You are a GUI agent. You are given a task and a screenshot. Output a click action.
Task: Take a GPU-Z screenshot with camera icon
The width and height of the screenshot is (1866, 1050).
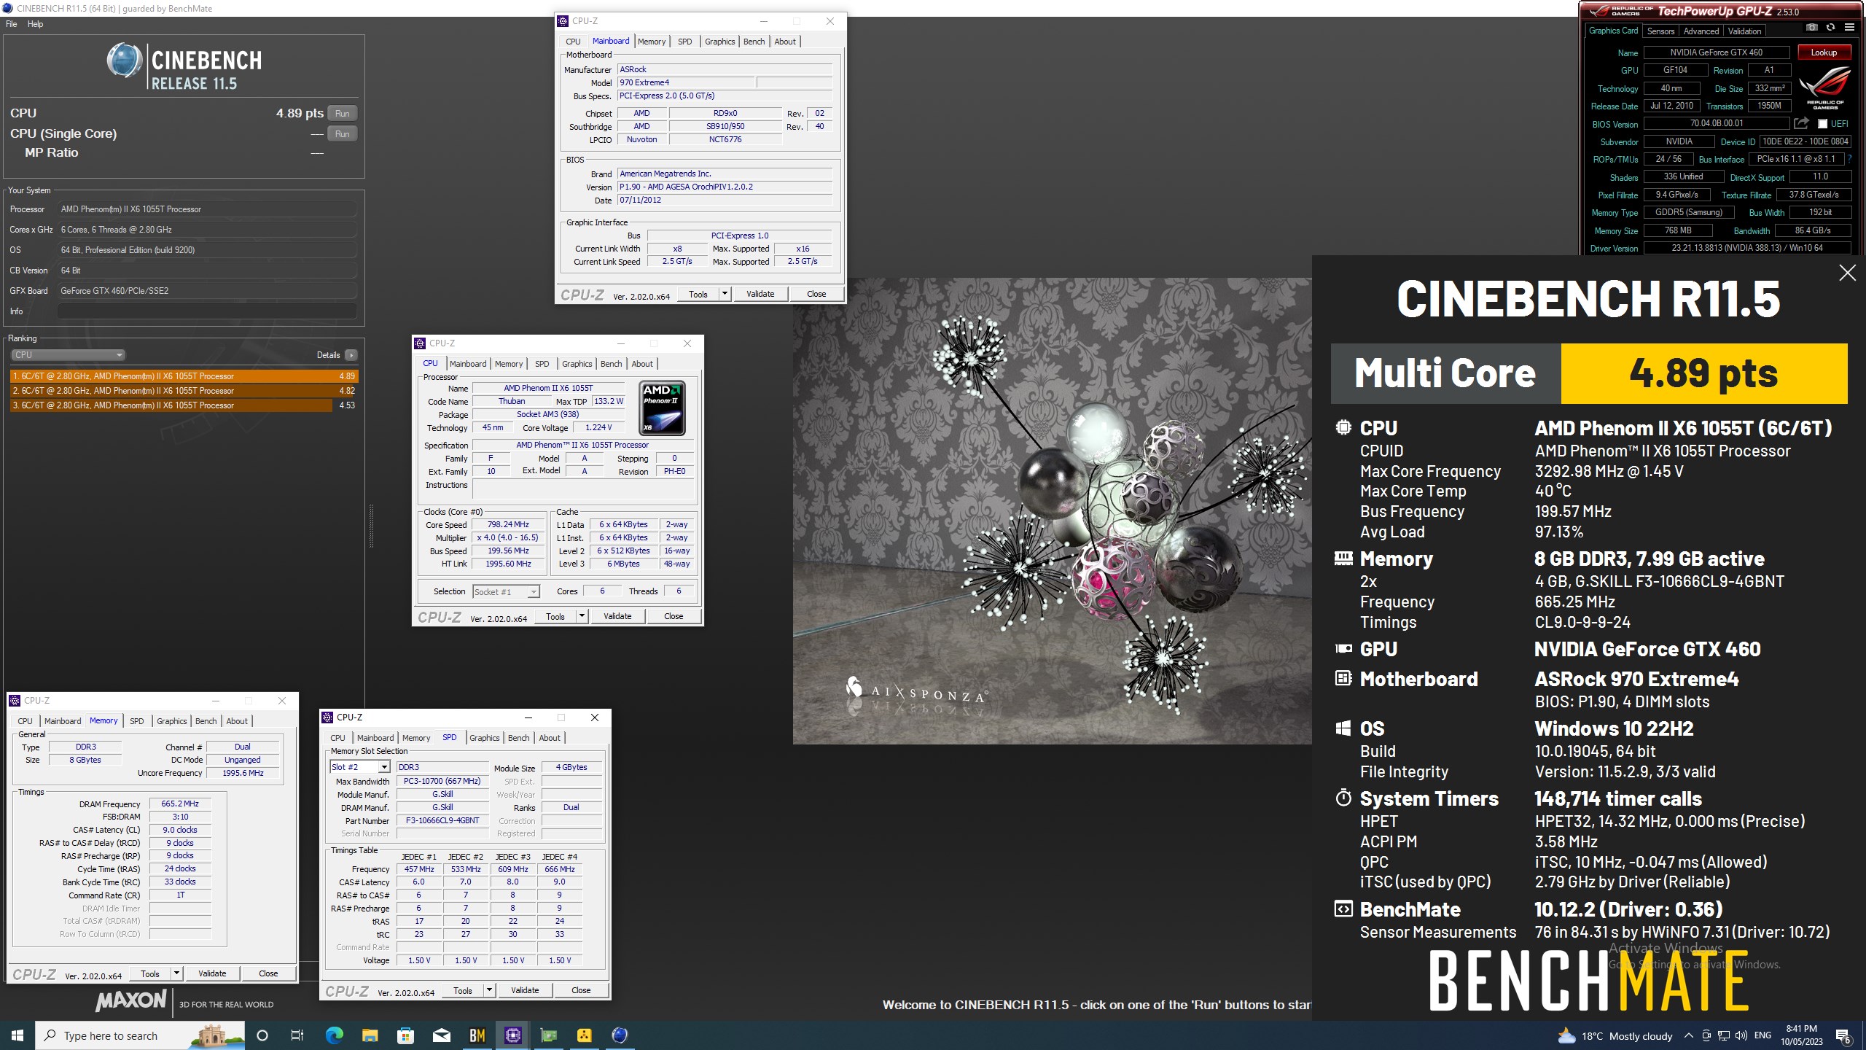tap(1812, 28)
